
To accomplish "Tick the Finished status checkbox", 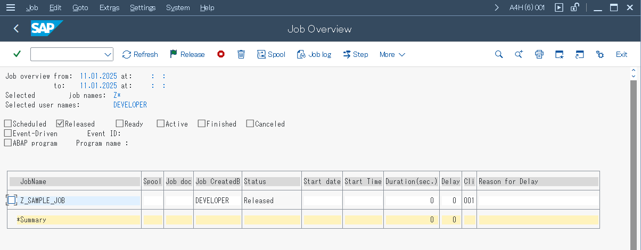I will click(x=202, y=124).
